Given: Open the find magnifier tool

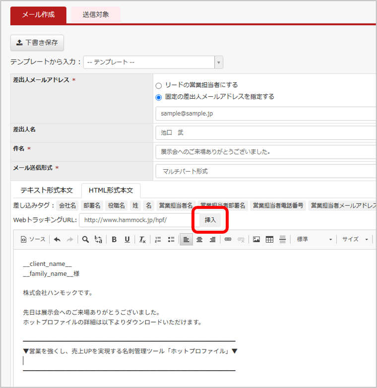Looking at the screenshot, I should [x=85, y=239].
